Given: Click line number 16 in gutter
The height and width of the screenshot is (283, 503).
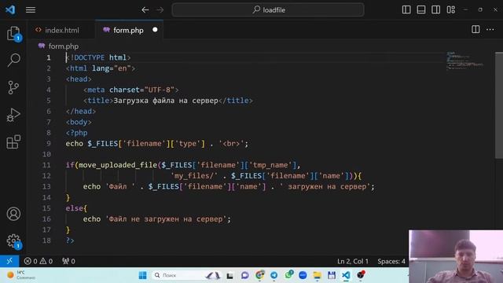Looking at the screenshot, I should click(46, 219).
